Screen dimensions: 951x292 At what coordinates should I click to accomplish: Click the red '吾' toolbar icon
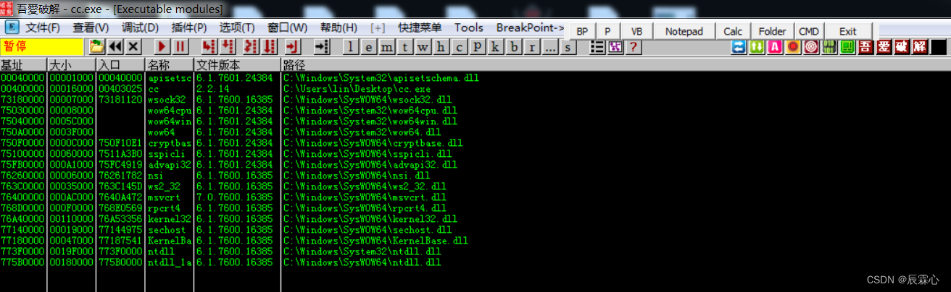click(x=865, y=47)
